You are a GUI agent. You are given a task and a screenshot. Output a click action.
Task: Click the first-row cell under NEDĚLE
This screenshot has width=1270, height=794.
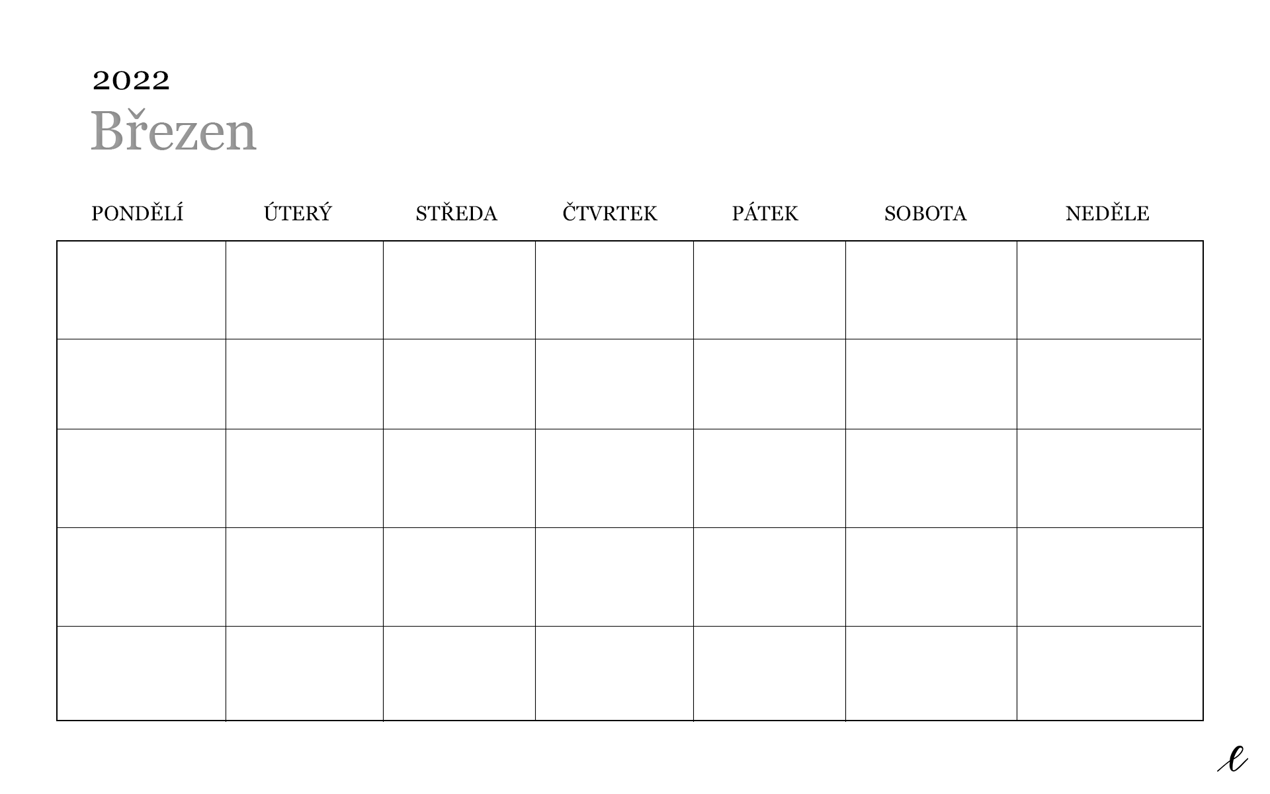(x=1109, y=290)
